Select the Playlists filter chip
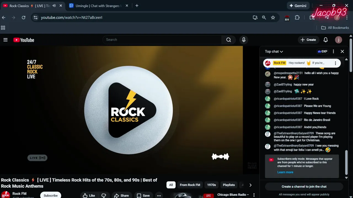 tap(229, 185)
